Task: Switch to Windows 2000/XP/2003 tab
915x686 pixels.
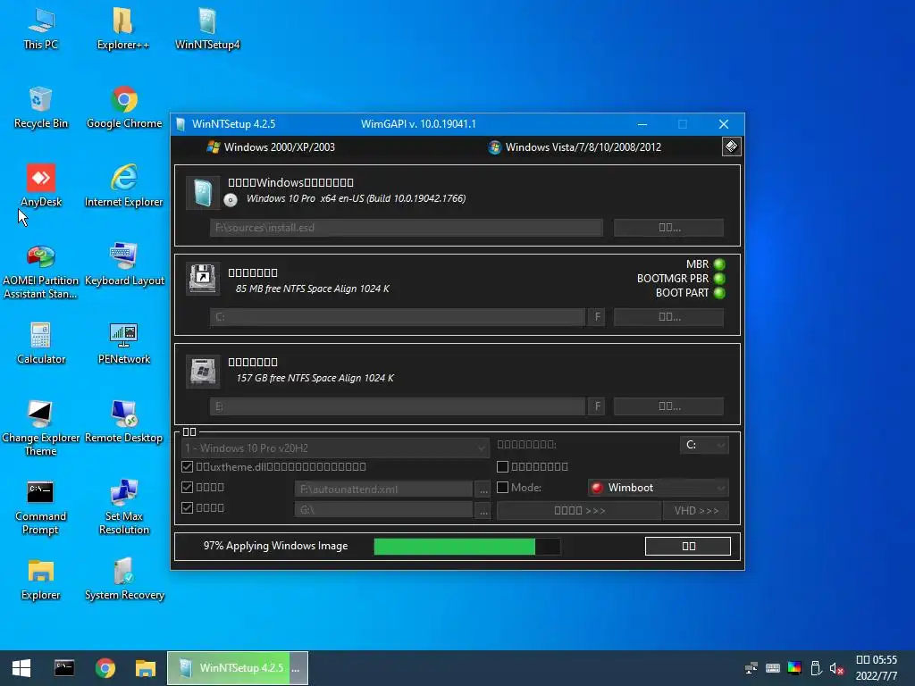Action: (272, 147)
